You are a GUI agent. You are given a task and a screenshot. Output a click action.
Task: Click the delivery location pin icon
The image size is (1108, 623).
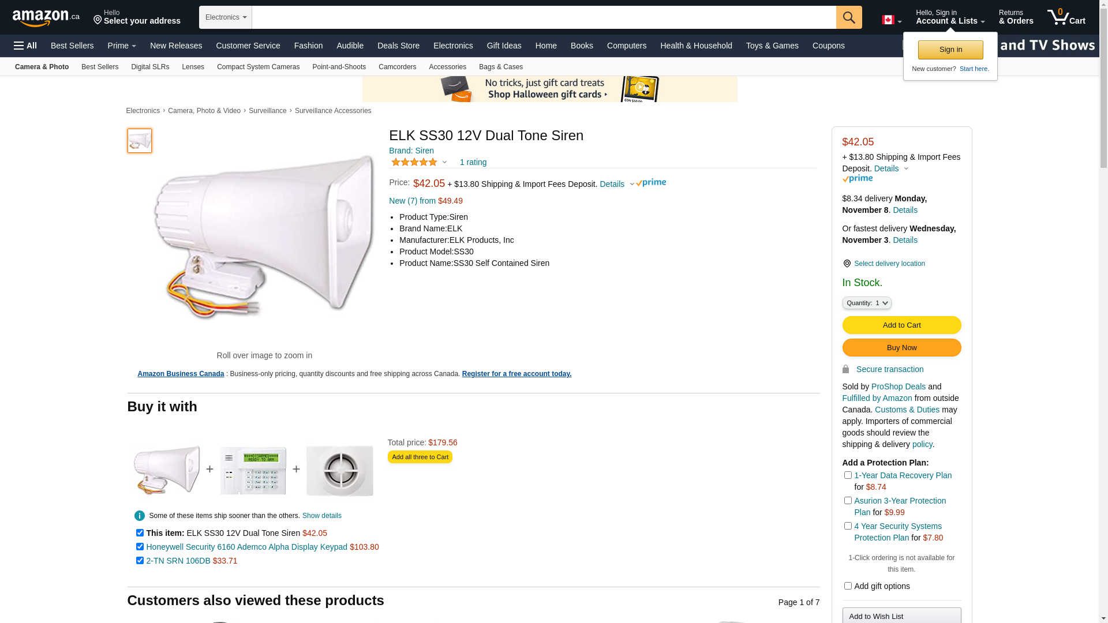click(x=847, y=264)
